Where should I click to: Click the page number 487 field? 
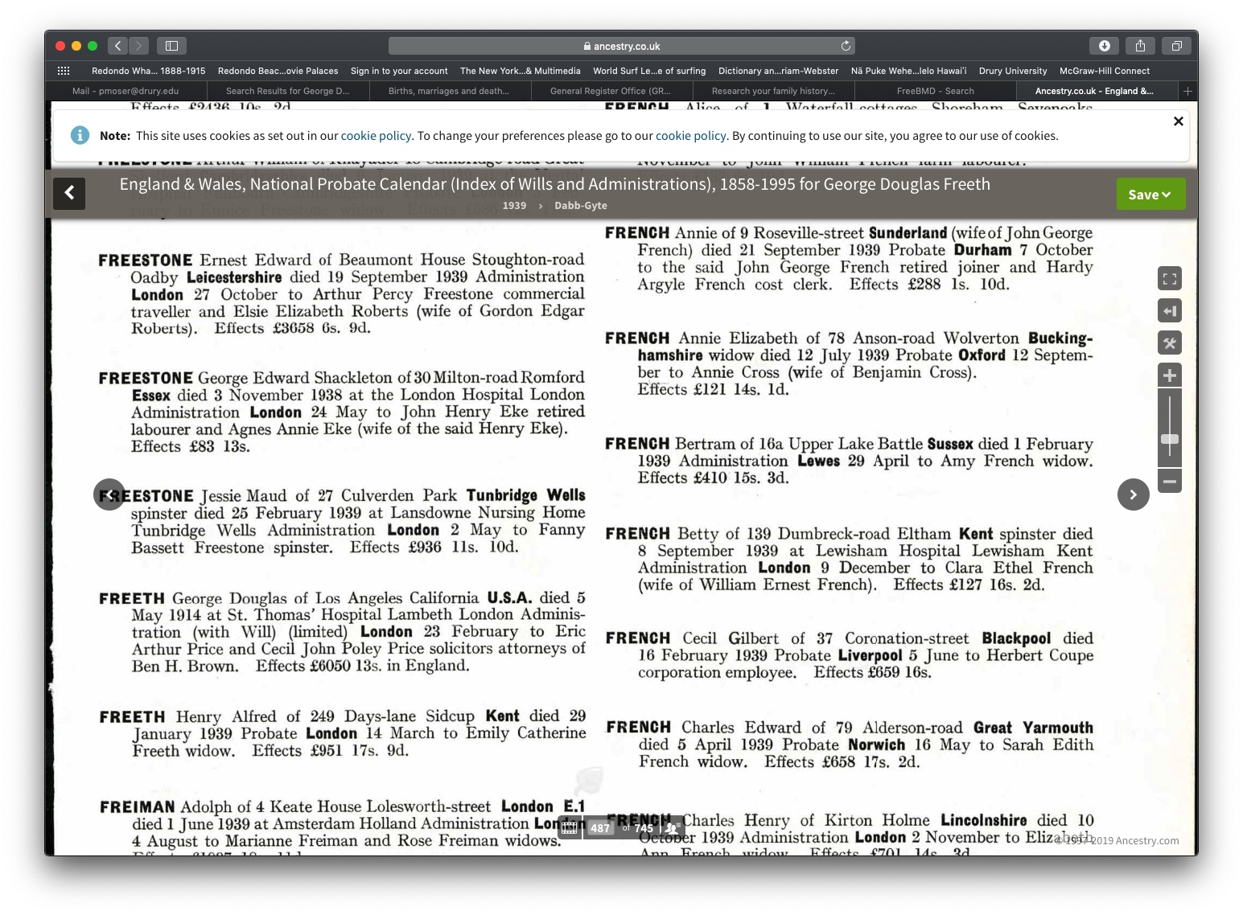coord(600,828)
